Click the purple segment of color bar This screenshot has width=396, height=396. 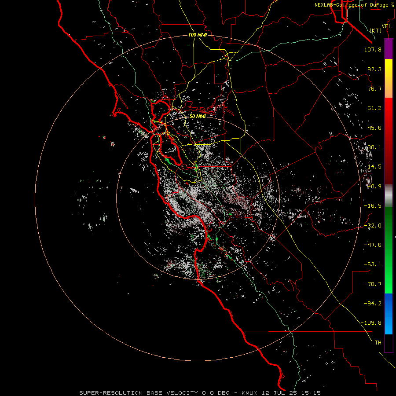[389, 49]
